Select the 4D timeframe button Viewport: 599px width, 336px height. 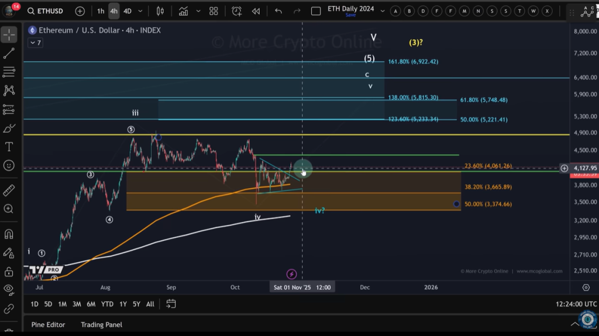[127, 11]
